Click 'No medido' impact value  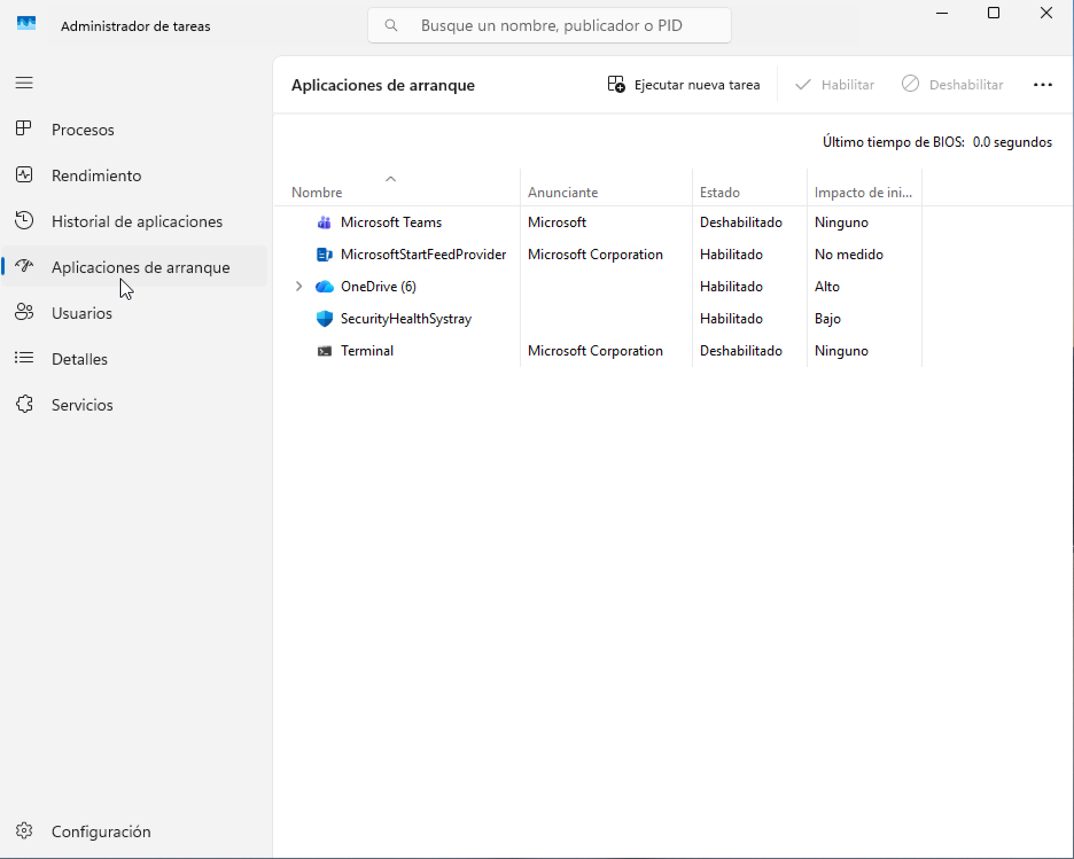tap(849, 255)
